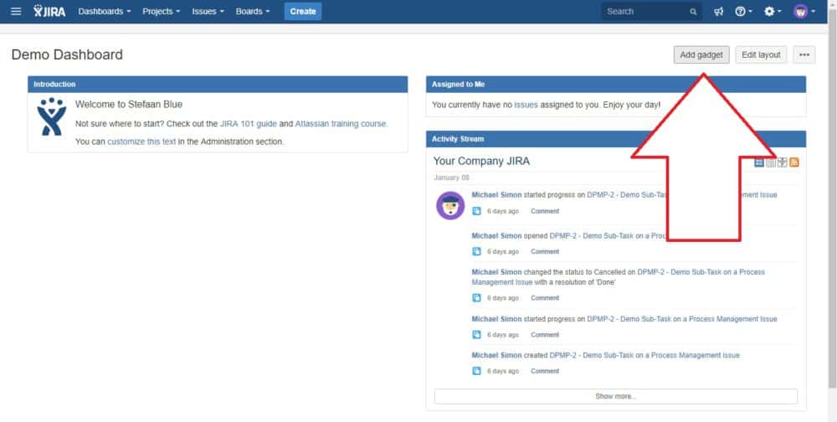Click the Demo Dashboard title
Screen dimensions: 837x422
67,54
